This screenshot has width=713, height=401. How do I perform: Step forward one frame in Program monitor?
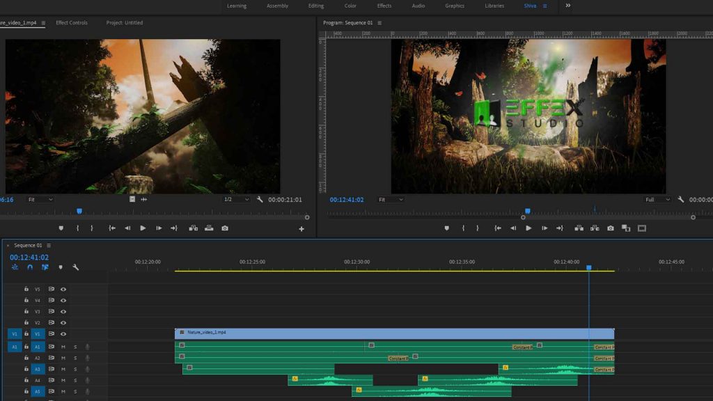[x=544, y=228]
